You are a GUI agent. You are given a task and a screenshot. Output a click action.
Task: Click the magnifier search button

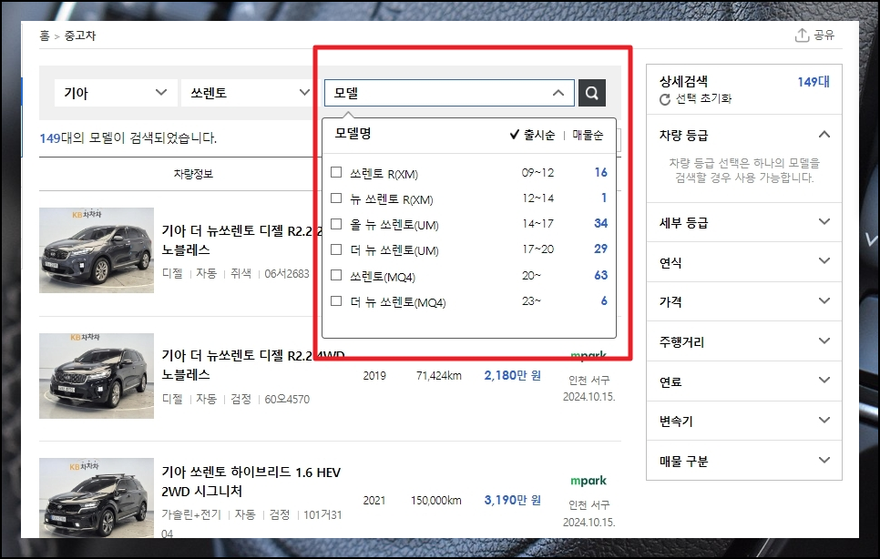[x=591, y=93]
